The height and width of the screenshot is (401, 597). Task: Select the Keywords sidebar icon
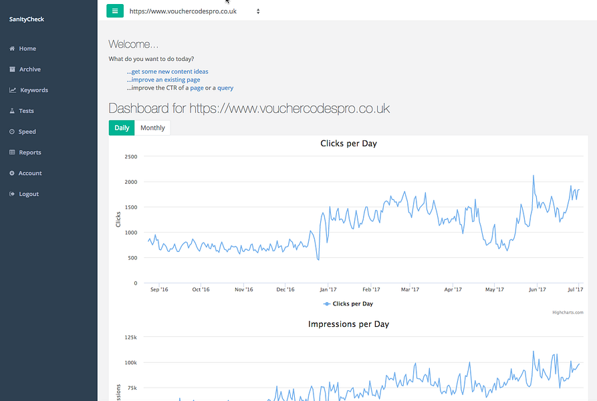tap(11, 90)
